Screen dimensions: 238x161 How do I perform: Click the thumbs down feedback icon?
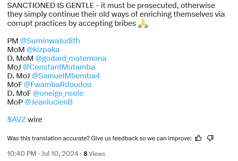[x=210, y=138]
